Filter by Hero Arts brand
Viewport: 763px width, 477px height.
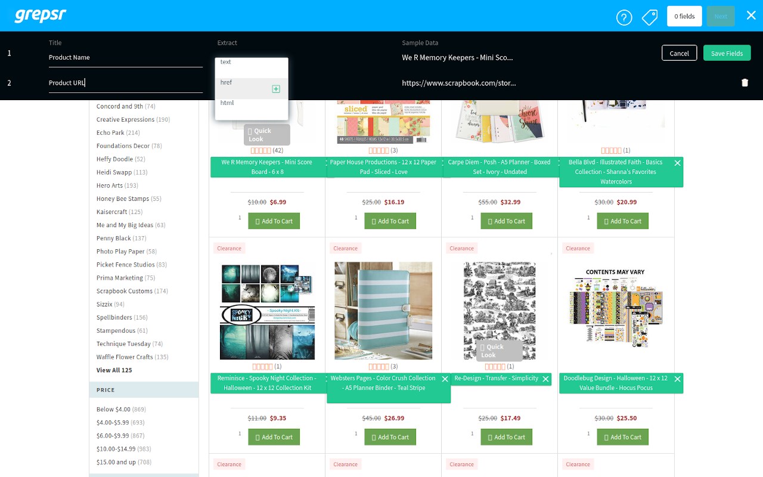[x=117, y=185]
